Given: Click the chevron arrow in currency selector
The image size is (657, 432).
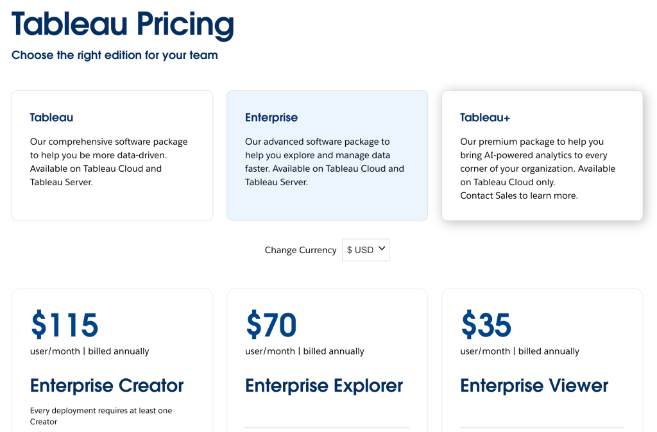Looking at the screenshot, I should pyautogui.click(x=382, y=249).
